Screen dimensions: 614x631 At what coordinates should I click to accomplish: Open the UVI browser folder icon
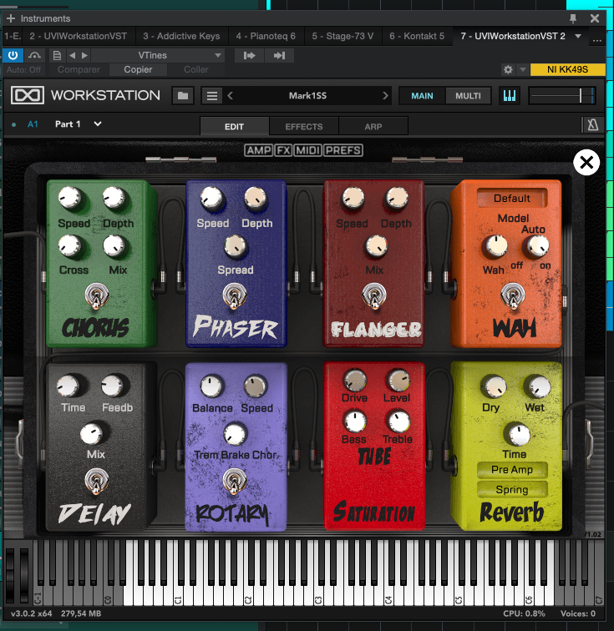(x=183, y=96)
